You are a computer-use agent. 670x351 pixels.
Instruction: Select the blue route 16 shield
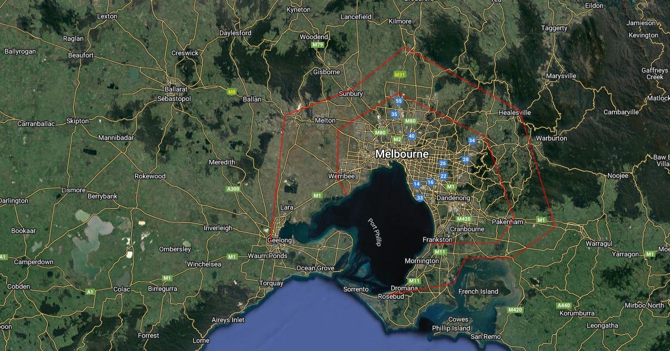(430, 182)
